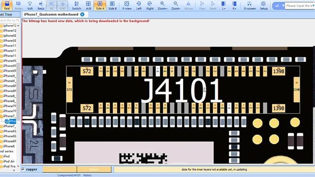Click the Mirror toolbar icon
315x177 pixels.
[189, 5]
